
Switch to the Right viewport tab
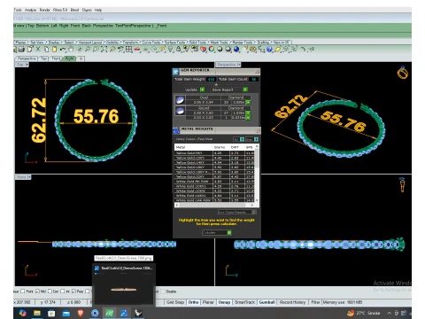70,58
